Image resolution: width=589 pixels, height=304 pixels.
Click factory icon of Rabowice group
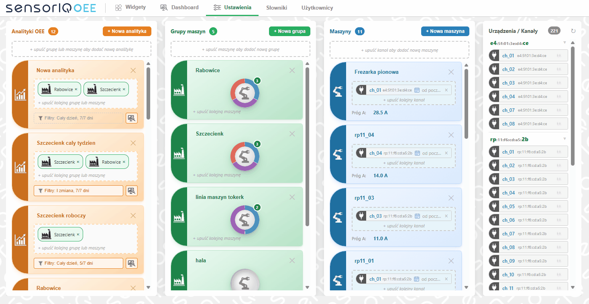(x=179, y=90)
